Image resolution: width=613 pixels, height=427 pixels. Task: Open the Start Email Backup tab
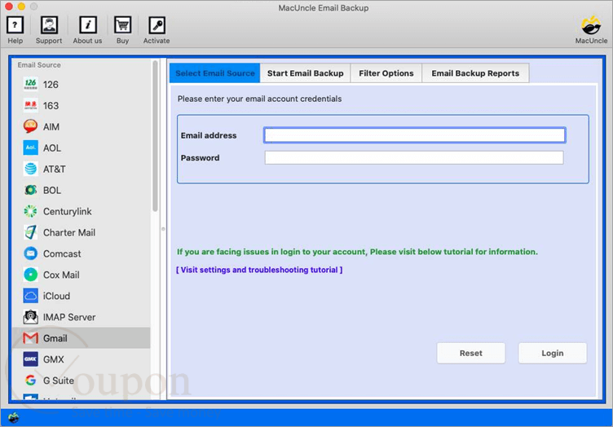click(306, 73)
